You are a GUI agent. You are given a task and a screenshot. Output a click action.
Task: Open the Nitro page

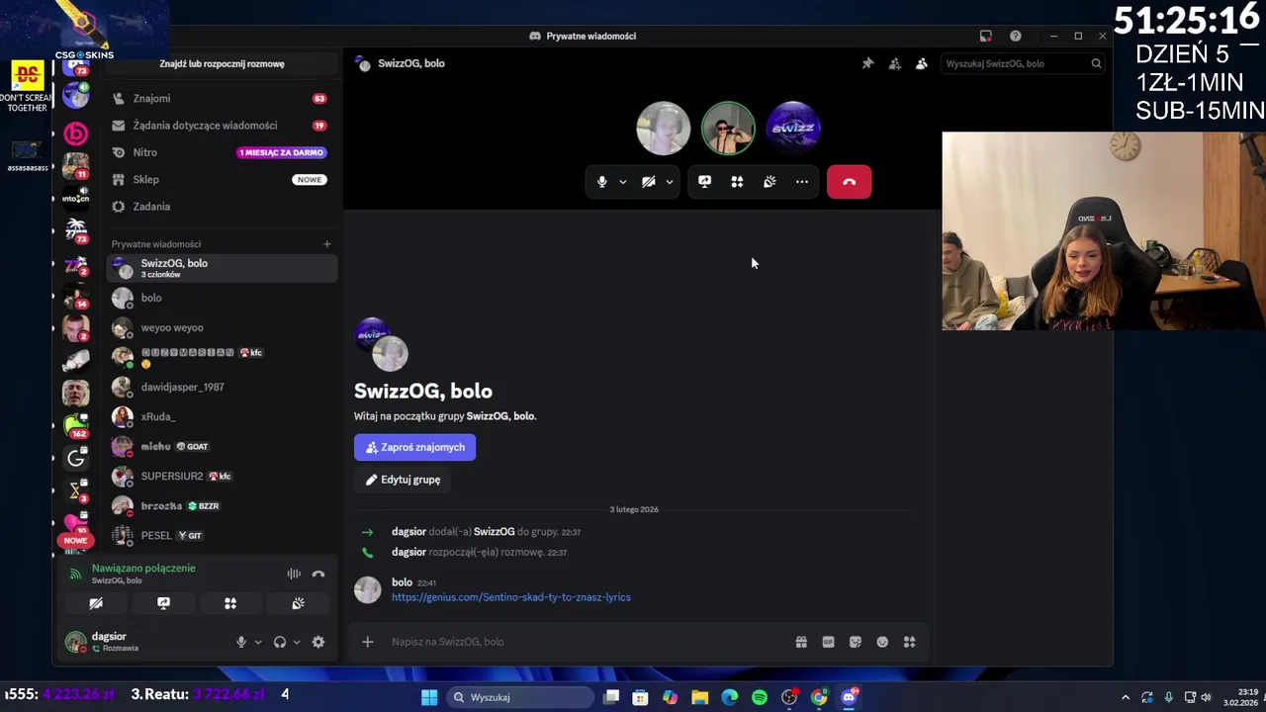point(221,152)
